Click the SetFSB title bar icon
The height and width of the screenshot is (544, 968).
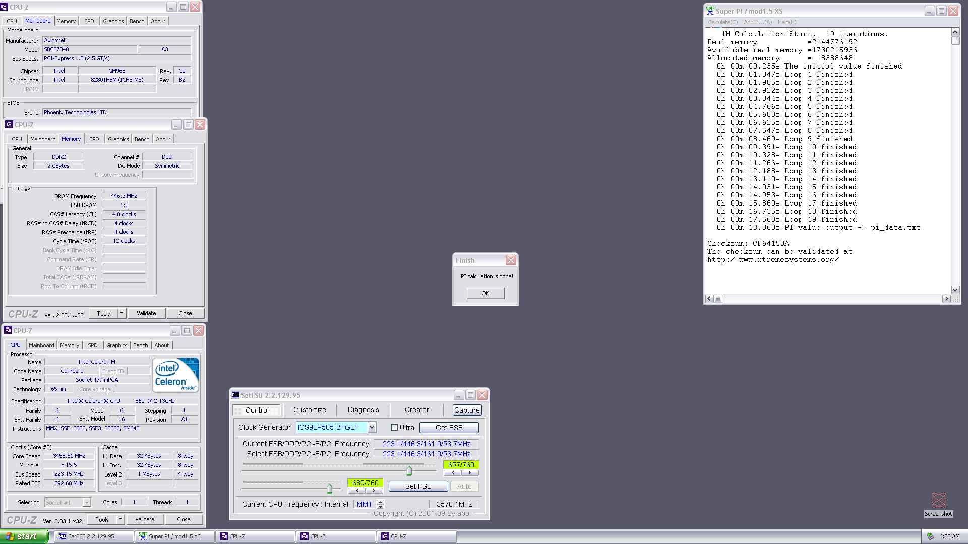235,395
